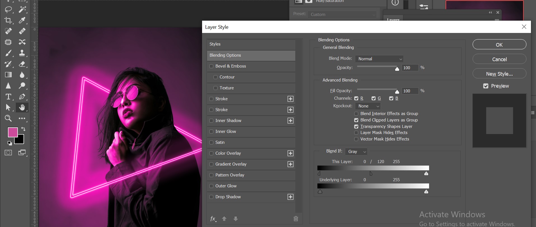Click the pink foreground color swatch
Image resolution: width=536 pixels, height=227 pixels.
(12, 132)
